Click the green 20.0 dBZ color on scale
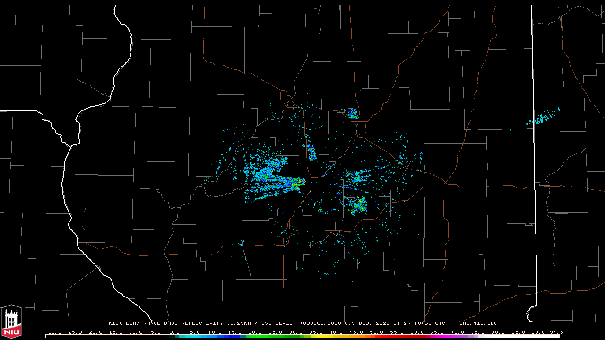 click(x=255, y=336)
